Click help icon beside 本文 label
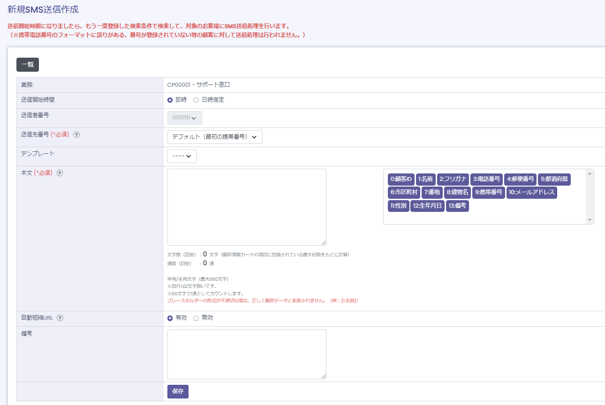The height and width of the screenshot is (405, 605). point(60,173)
